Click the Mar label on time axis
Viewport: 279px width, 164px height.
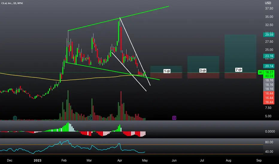point(89,160)
